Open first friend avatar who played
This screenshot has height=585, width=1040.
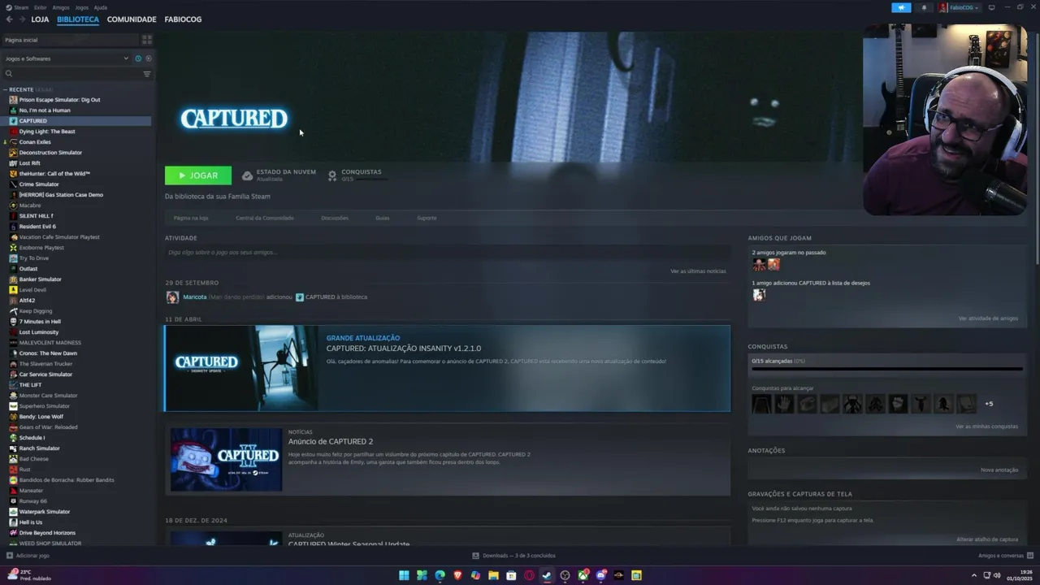click(759, 264)
